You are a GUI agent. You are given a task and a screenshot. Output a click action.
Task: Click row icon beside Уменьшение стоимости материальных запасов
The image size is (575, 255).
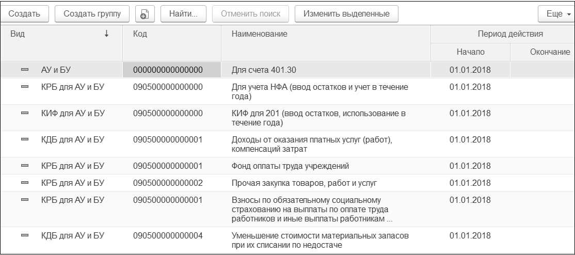pyautogui.click(x=25, y=236)
